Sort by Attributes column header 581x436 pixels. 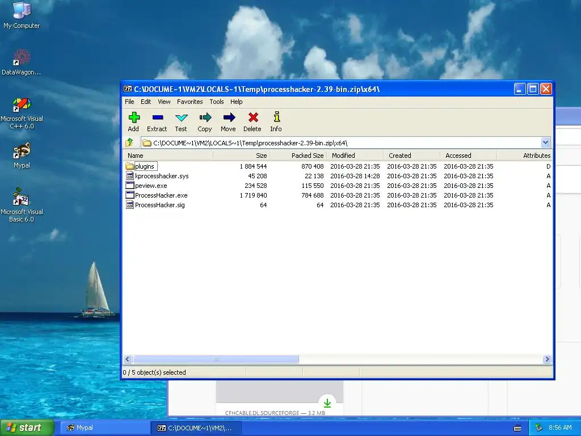click(x=524, y=156)
